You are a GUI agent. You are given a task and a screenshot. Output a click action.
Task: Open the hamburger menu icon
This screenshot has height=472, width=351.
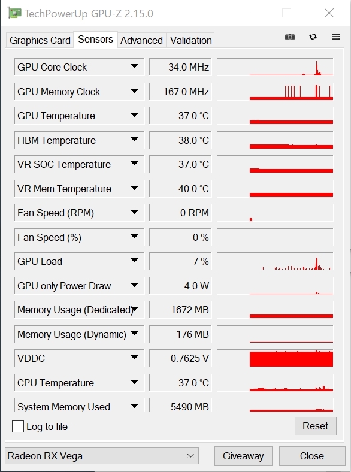(x=335, y=37)
